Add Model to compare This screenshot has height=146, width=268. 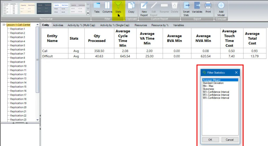(x=221, y=9)
